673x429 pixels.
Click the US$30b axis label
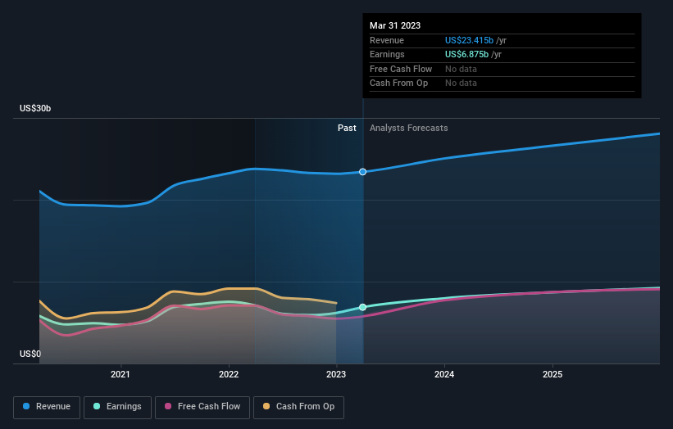[35, 108]
